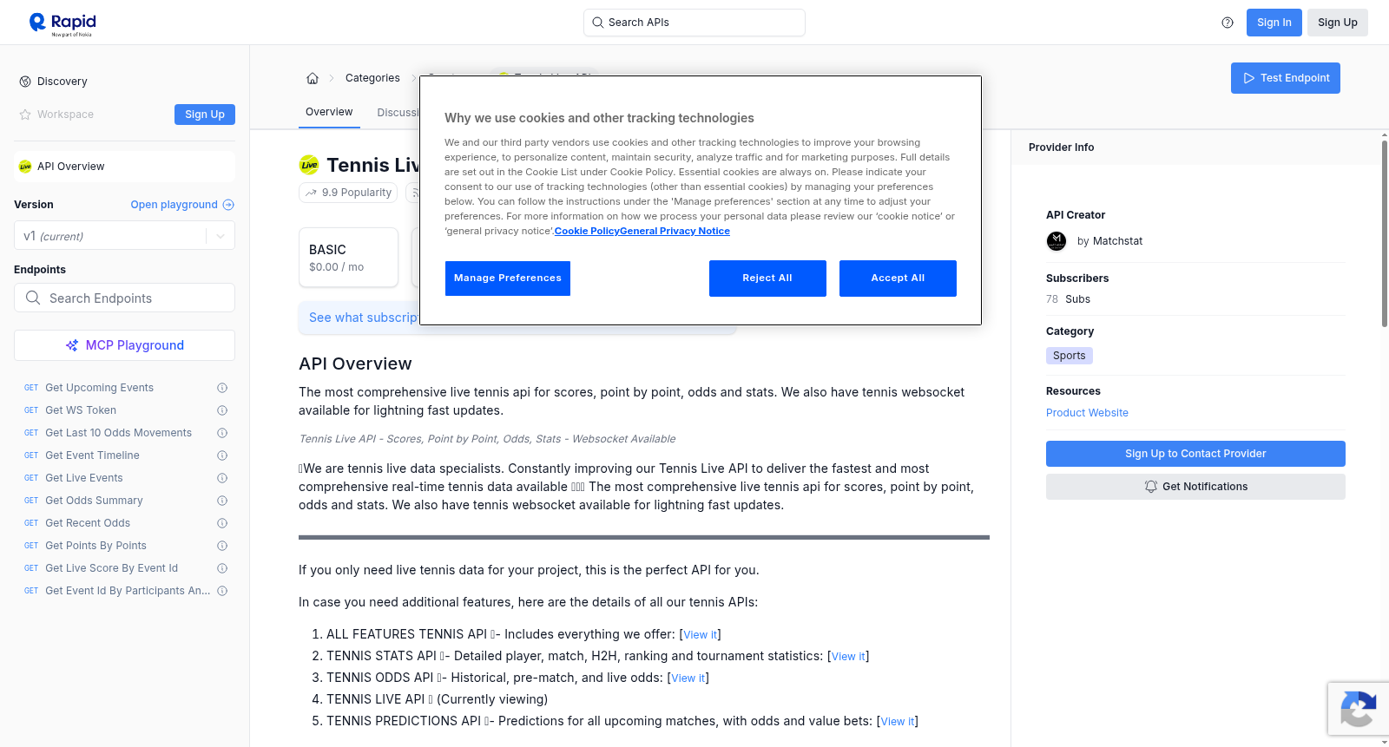Click info icon for Get WS Token
The width and height of the screenshot is (1389, 747).
[222, 410]
